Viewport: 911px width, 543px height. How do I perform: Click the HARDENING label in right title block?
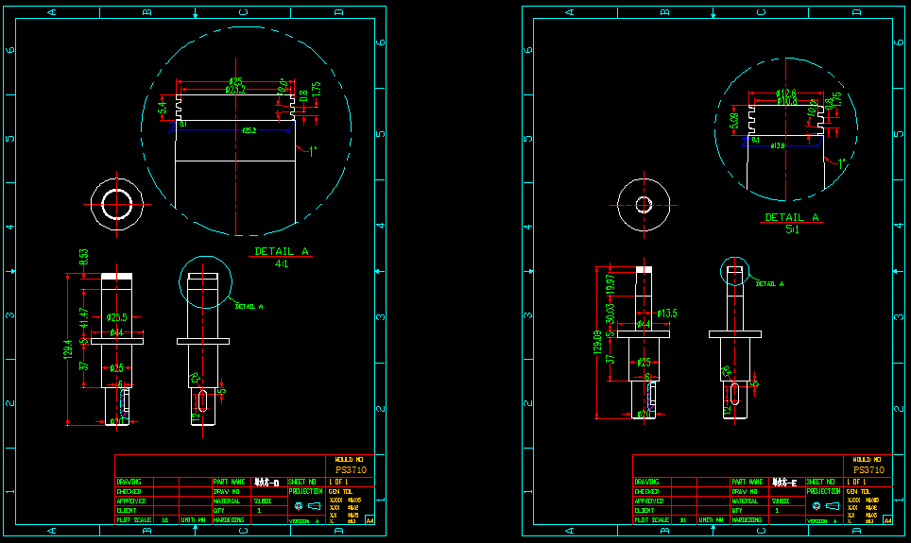coord(747,520)
